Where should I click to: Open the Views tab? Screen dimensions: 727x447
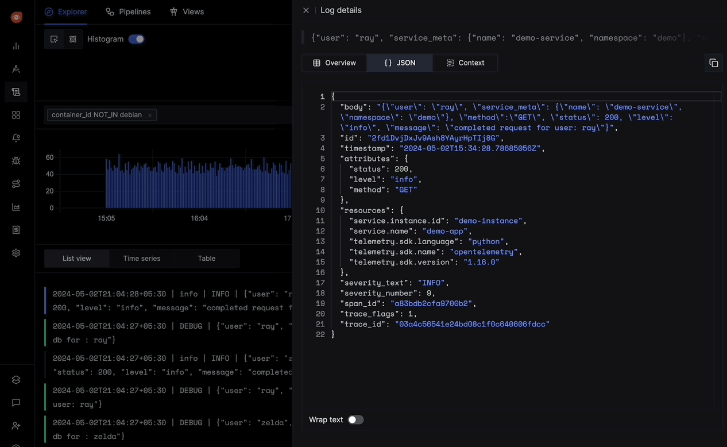coord(187,11)
